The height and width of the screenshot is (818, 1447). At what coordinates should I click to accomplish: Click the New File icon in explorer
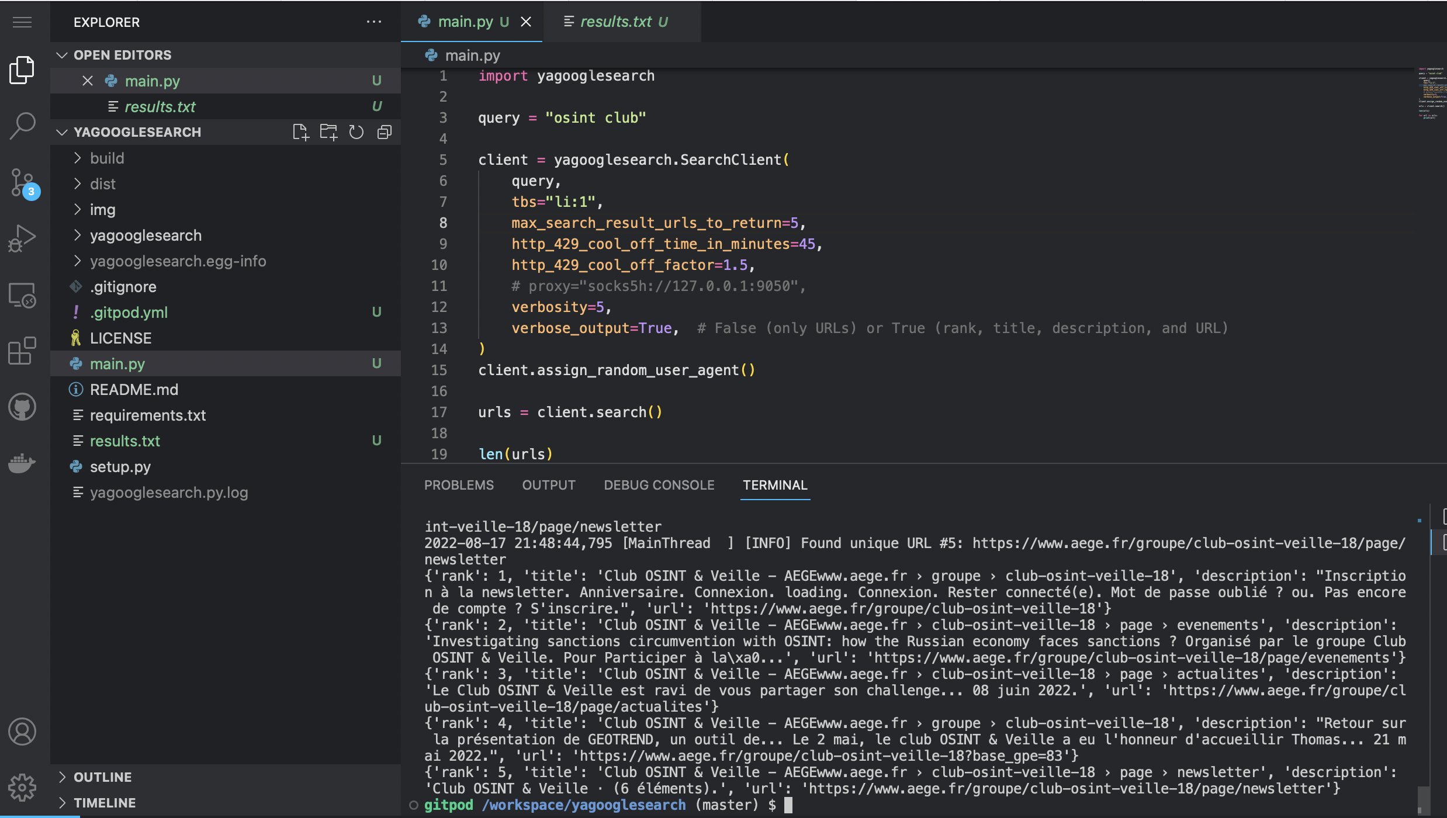click(x=300, y=132)
